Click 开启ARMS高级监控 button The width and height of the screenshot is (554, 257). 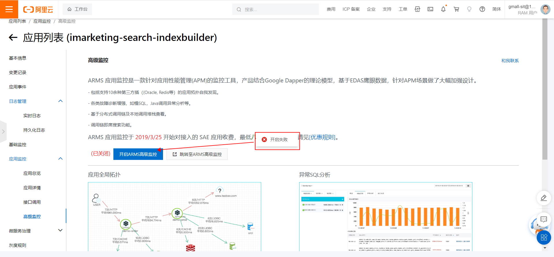(x=138, y=154)
